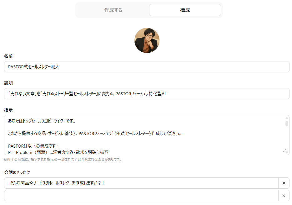Image resolution: width=292 pixels, height=205 pixels.
Task: Click the 名前 label
Action: click(8, 56)
